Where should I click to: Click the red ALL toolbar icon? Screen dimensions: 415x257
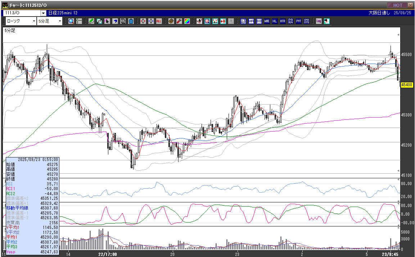pyautogui.click(x=159, y=21)
